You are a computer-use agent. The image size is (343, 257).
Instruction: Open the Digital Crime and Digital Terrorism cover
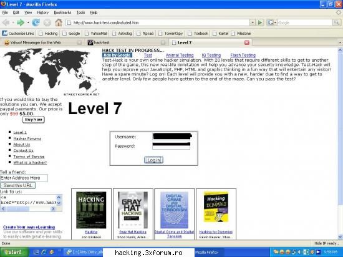tap(175, 210)
